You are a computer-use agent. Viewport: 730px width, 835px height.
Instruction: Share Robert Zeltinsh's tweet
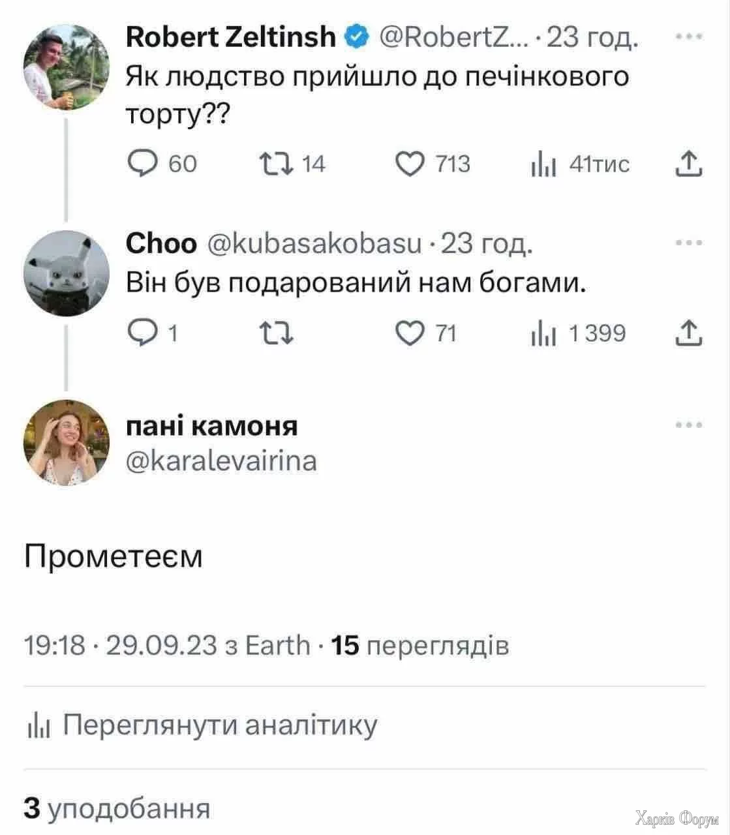(688, 164)
